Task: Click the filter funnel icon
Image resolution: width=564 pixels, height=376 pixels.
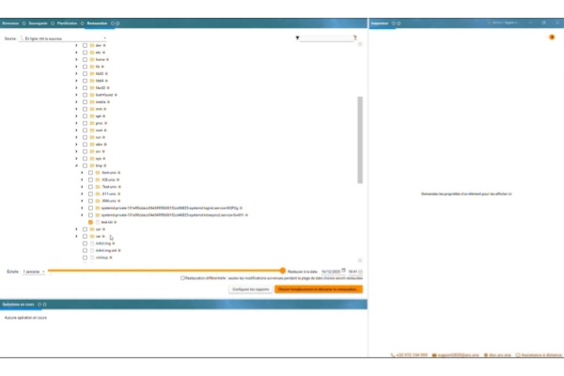Action: pyautogui.click(x=298, y=39)
